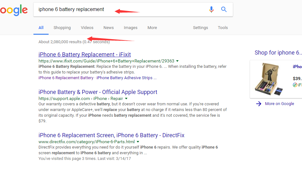The image size is (302, 170).
Task: Open the More search menu
Action: tap(152, 28)
